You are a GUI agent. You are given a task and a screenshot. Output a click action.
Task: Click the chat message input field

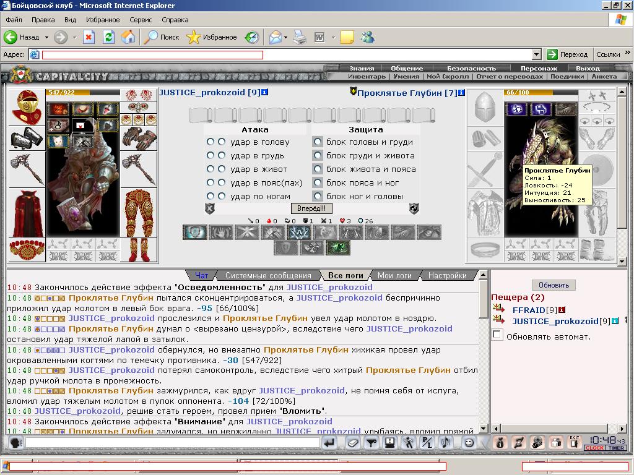(x=173, y=443)
